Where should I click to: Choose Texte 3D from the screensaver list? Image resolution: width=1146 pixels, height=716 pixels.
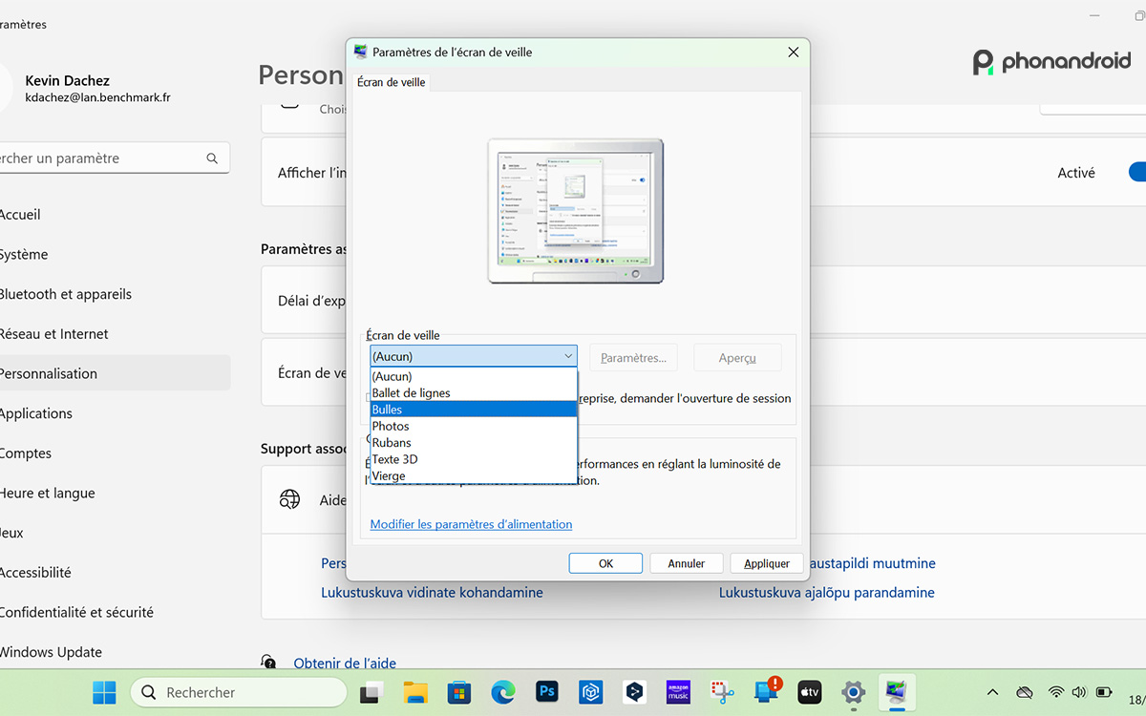pyautogui.click(x=394, y=458)
